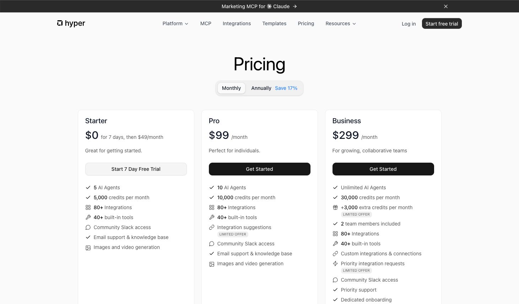Image resolution: width=519 pixels, height=304 pixels.
Task: Click the wrench icon beside Pro 40+ built-in tools
Action: pos(212,217)
